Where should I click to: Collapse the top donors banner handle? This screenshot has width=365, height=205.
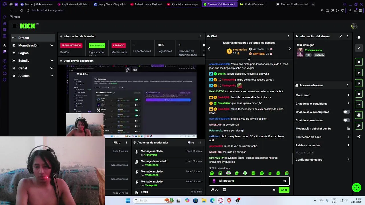[249, 59]
